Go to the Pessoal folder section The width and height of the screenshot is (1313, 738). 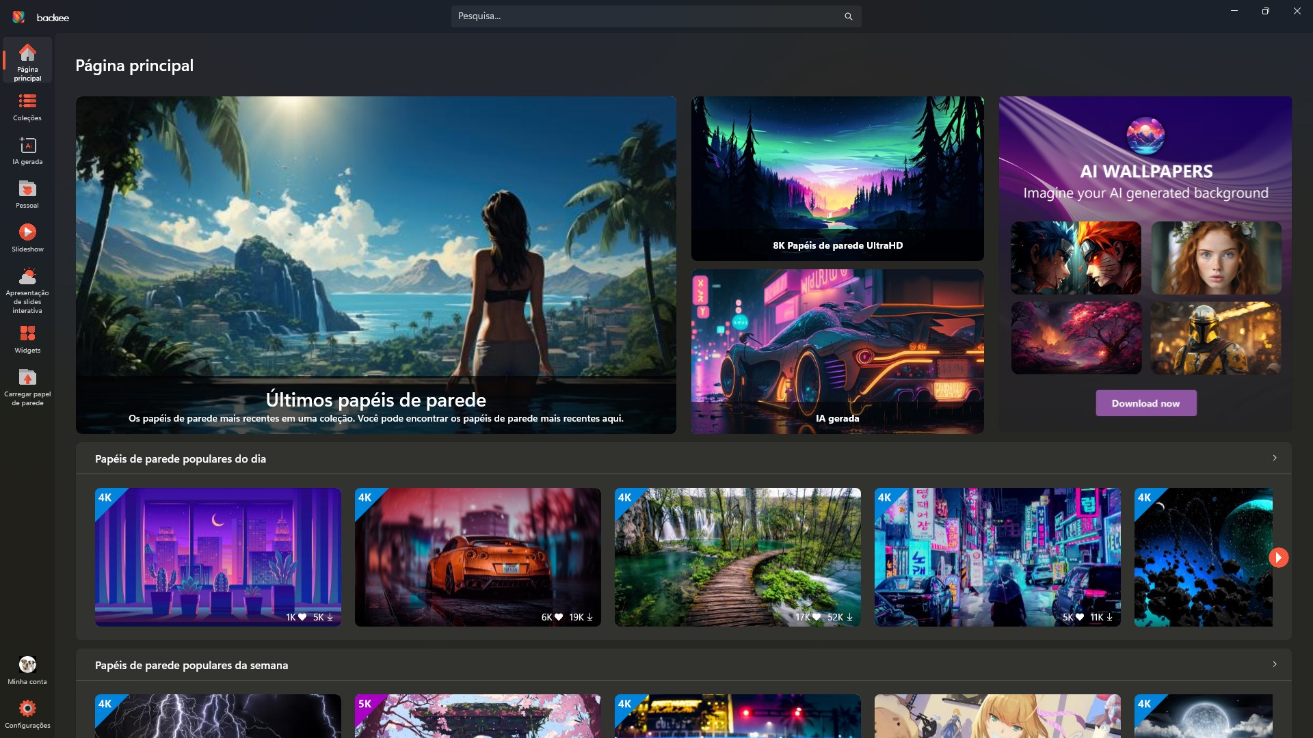pos(27,195)
